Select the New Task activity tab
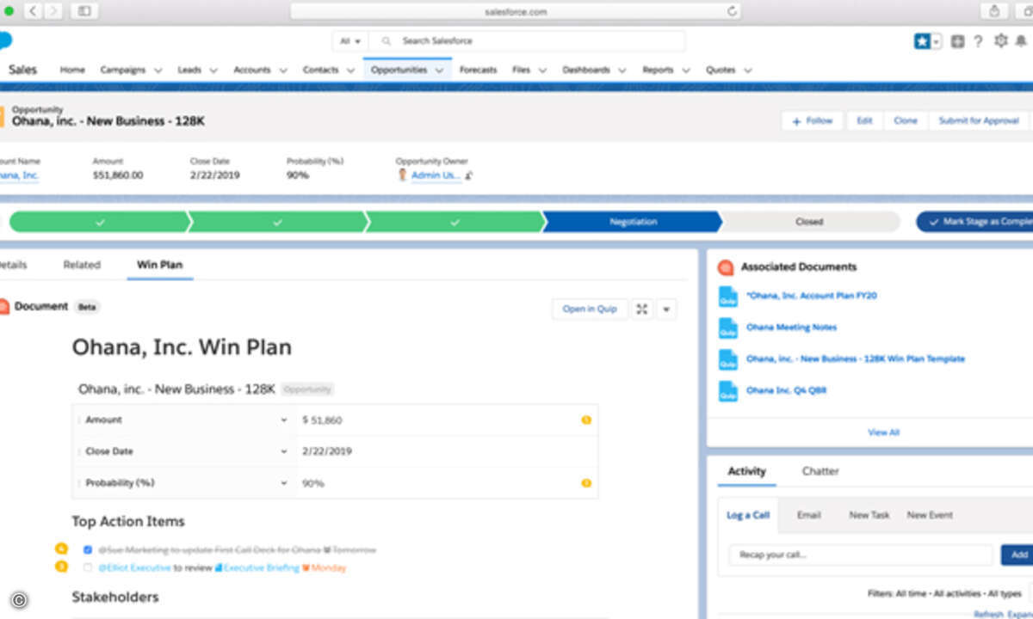 click(869, 515)
